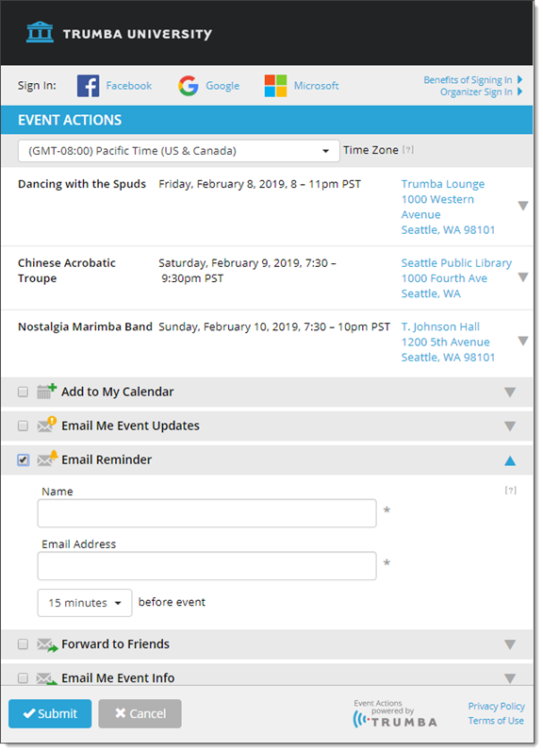The height and width of the screenshot is (752, 543).
Task: Check the Forward to Friends checkbox
Action: (x=23, y=644)
